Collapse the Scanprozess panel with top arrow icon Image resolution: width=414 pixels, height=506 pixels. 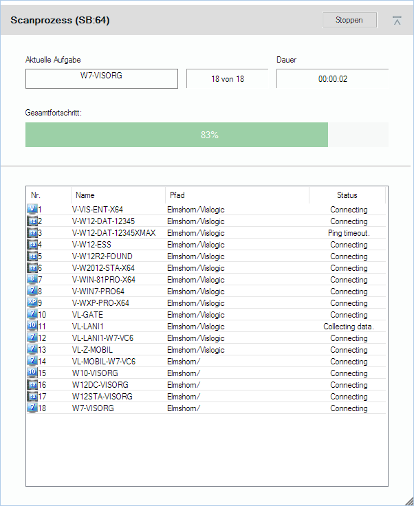pos(397,21)
